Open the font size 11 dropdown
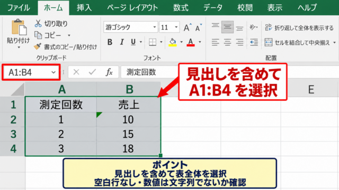The width and height of the screenshot is (339, 190). pos(176,27)
